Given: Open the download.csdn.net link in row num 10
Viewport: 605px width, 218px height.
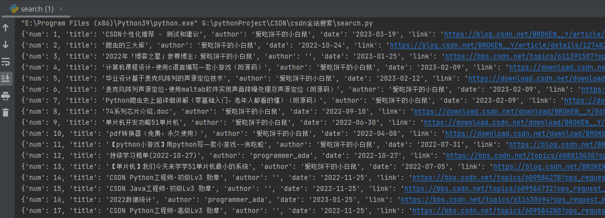Looking at the screenshot, I should click(x=525, y=134).
